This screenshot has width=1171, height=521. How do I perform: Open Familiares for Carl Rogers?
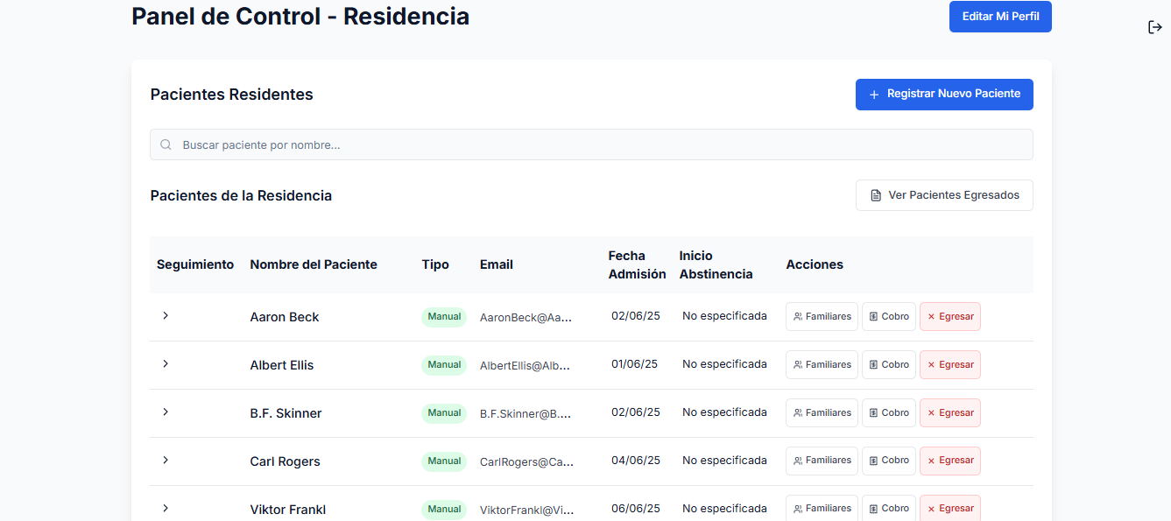point(822,461)
